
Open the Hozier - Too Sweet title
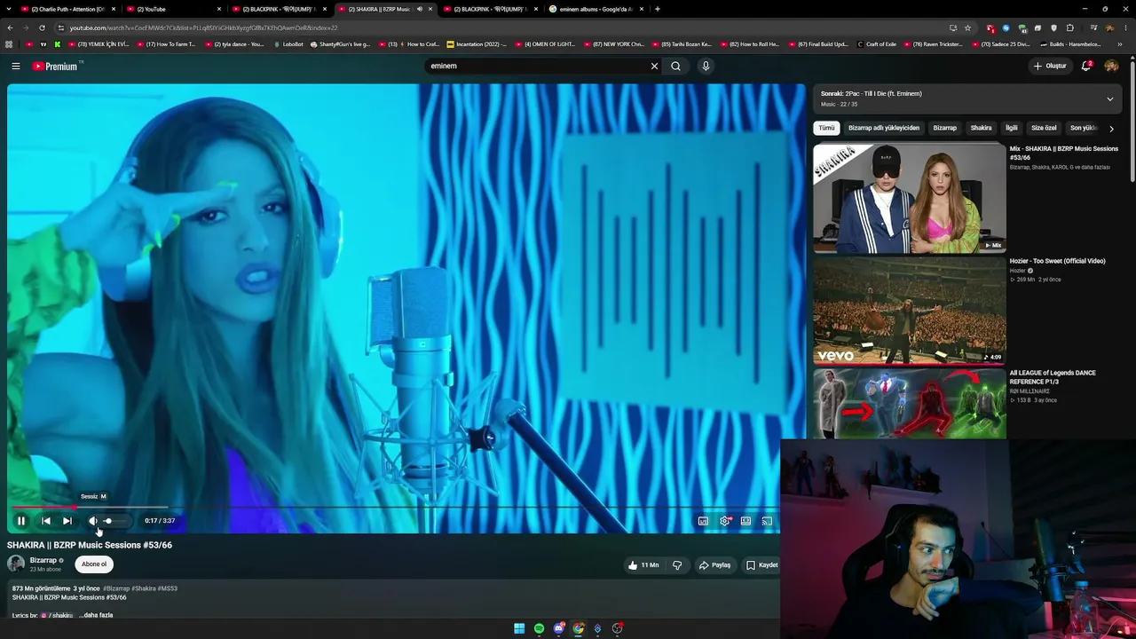point(1057,261)
